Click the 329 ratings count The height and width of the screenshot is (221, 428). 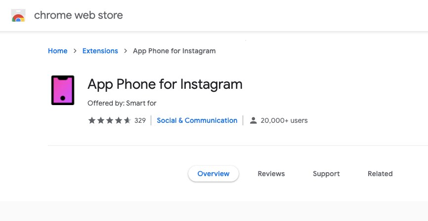point(140,120)
